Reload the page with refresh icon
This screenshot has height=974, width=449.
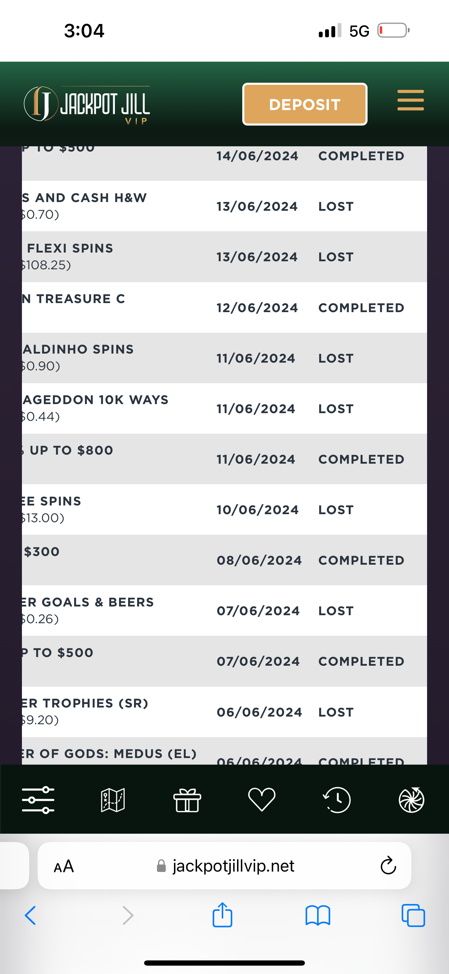tap(388, 866)
